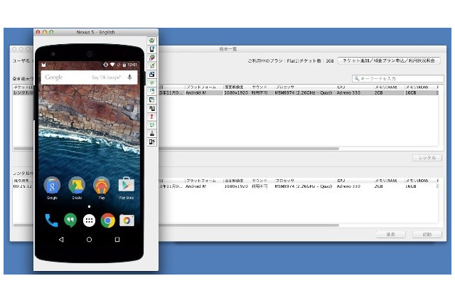Click the レンタル button
Screen dimensions: 455x303
pyautogui.click(x=427, y=158)
